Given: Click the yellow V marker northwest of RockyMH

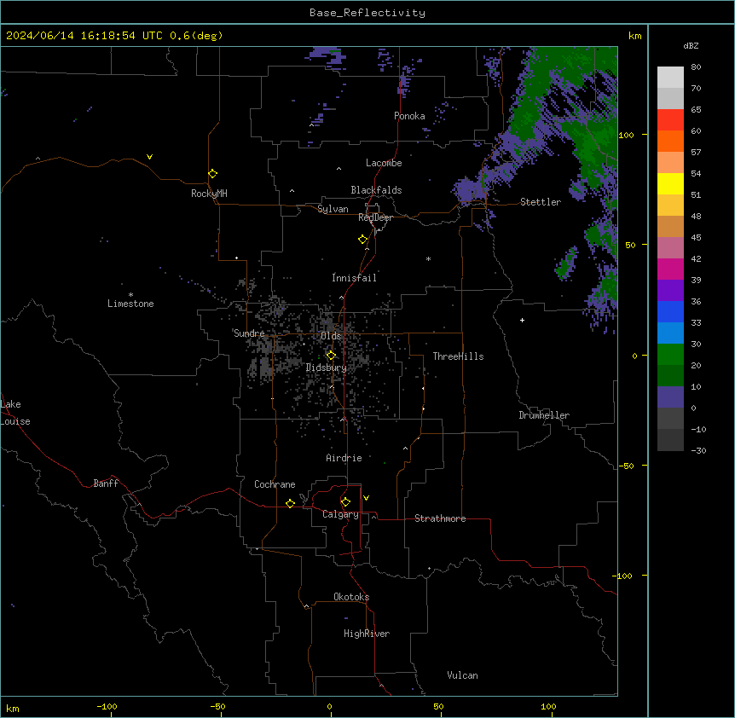Looking at the screenshot, I should coord(149,157).
